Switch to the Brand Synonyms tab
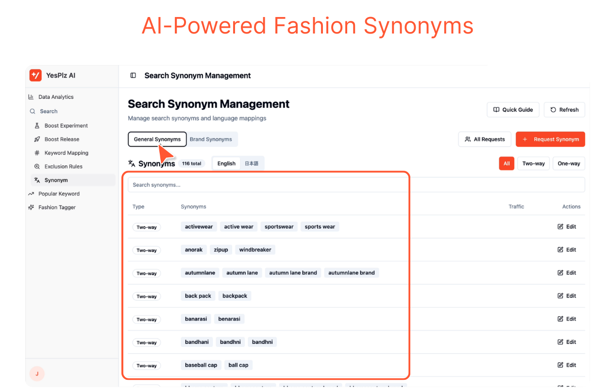Viewport: 607px width, 392px height. click(x=211, y=139)
